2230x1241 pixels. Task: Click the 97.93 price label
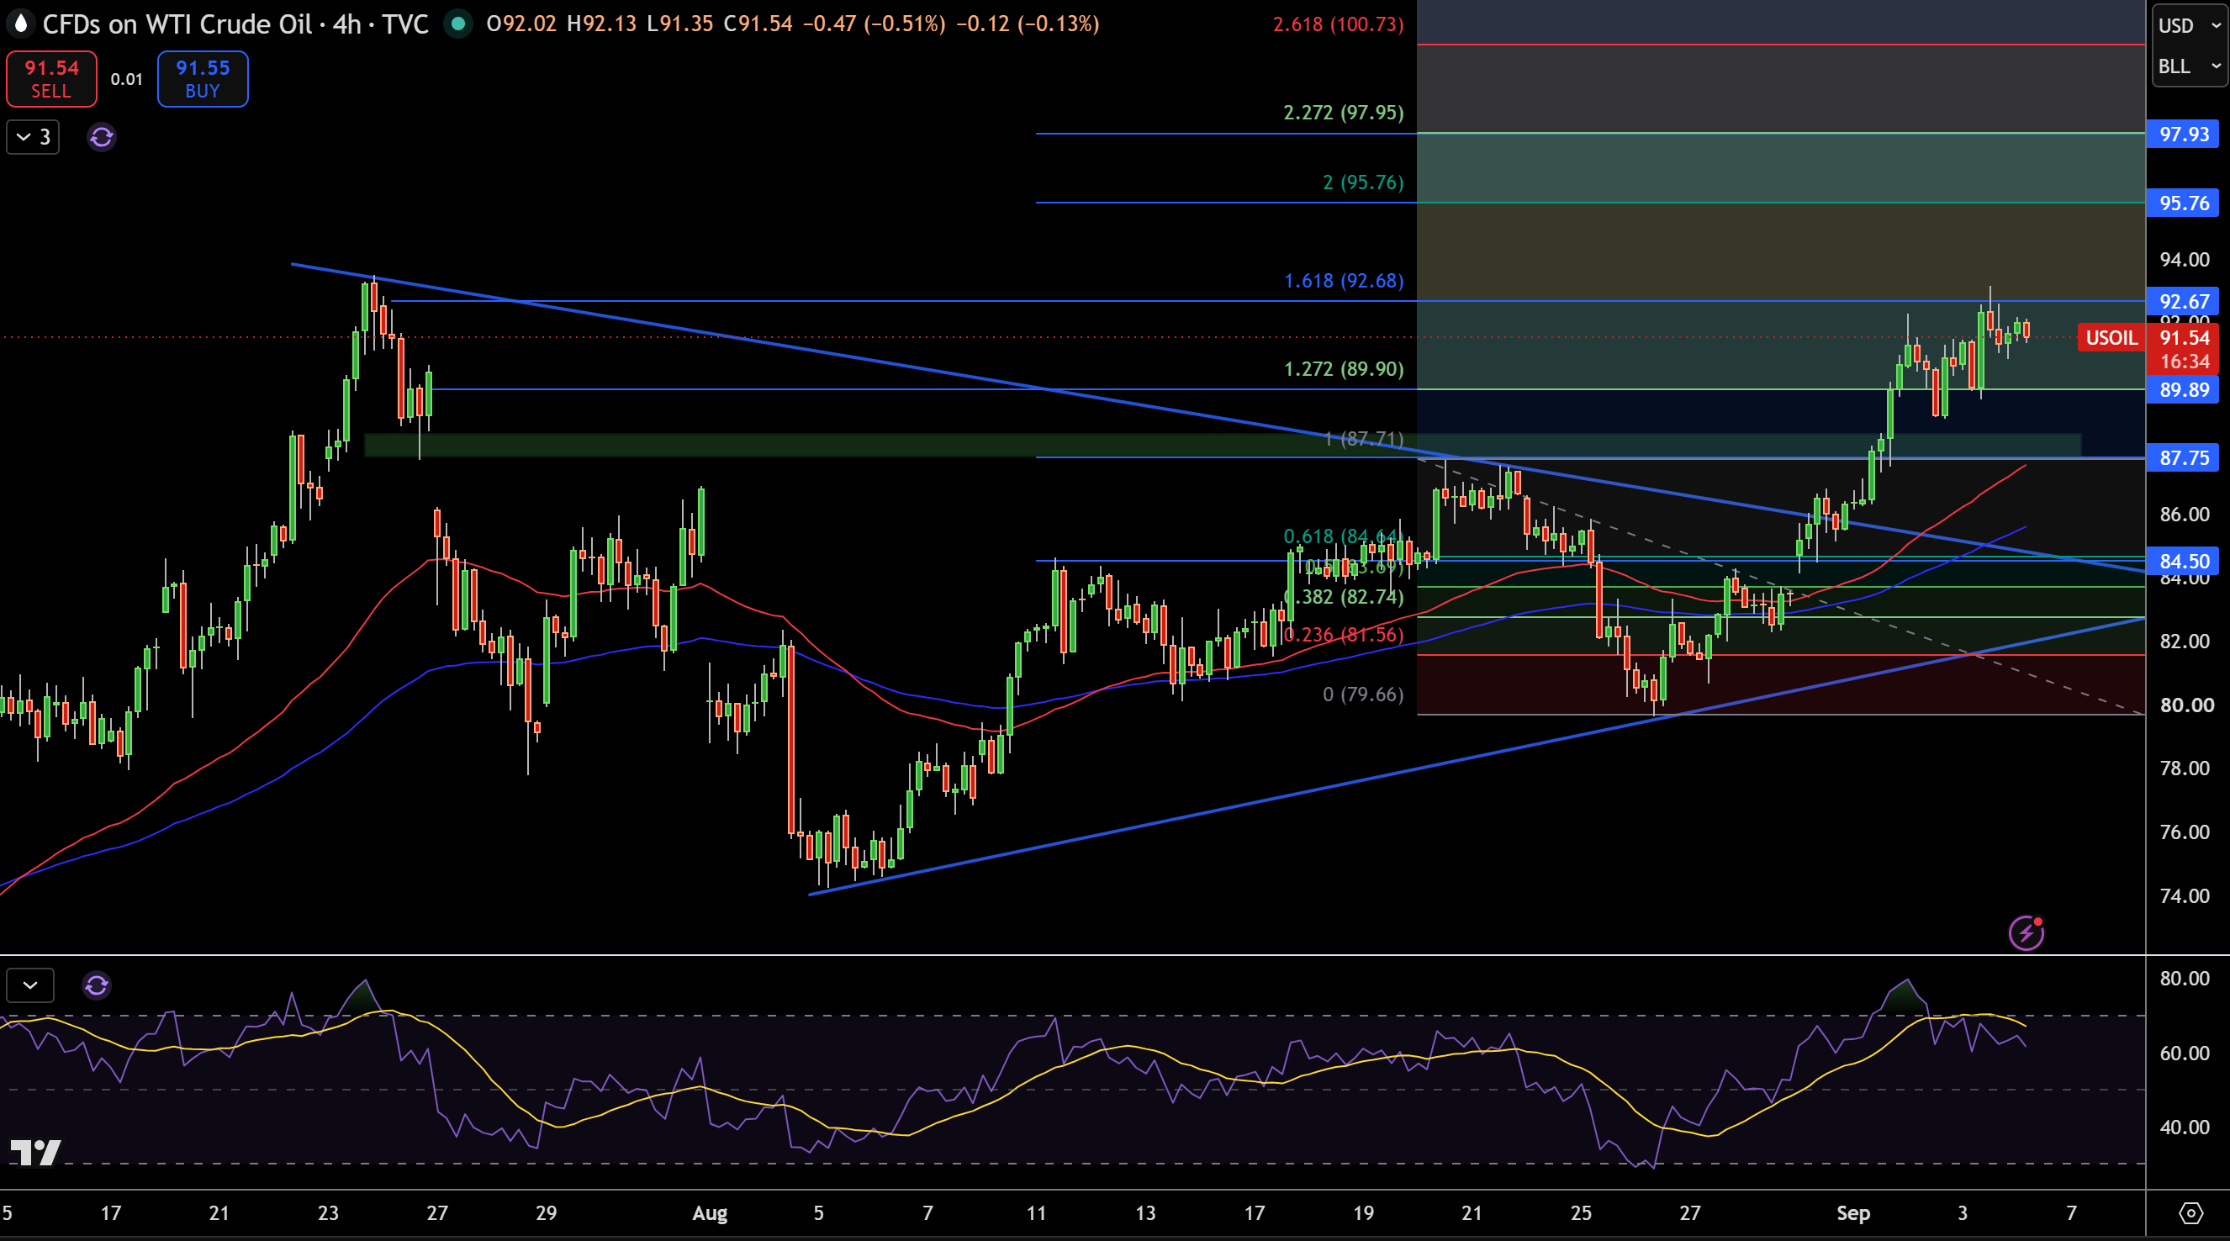2183,135
